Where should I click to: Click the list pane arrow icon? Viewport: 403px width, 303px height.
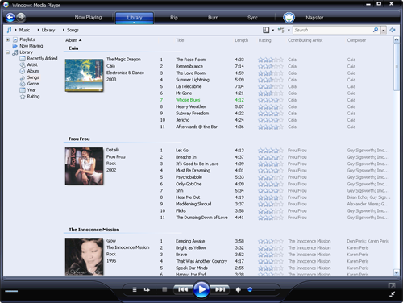[x=393, y=30]
